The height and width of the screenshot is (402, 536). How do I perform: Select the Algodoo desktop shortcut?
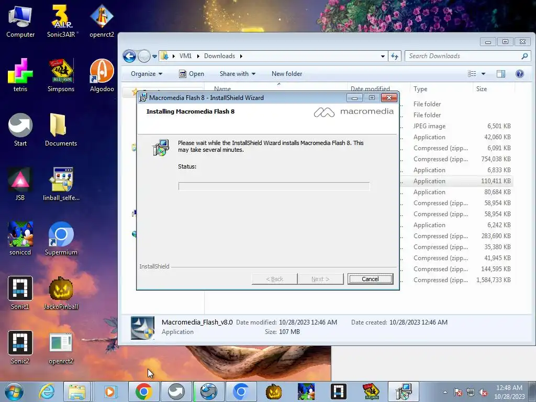coord(102,75)
